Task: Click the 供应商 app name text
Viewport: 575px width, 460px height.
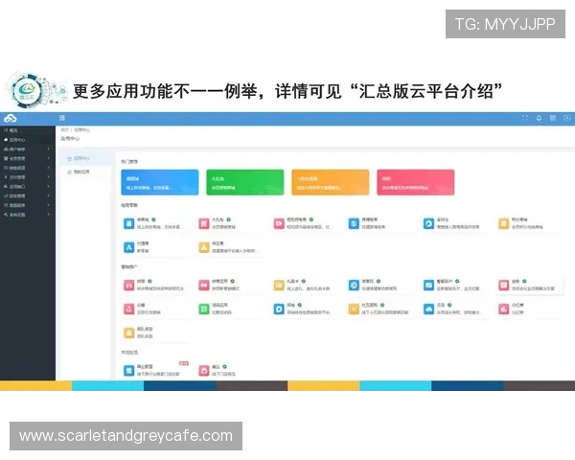Action: (x=218, y=243)
